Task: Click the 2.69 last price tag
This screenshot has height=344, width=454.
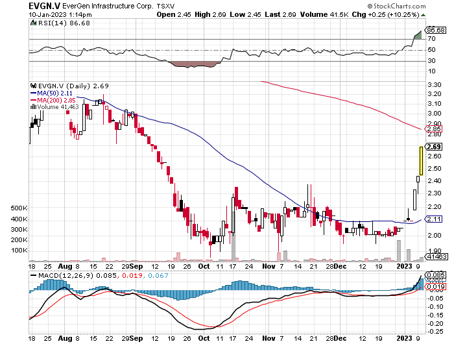Action: (433, 147)
